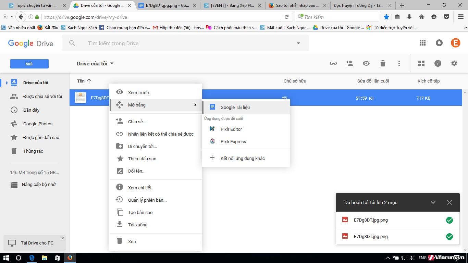468x263 pixels.
Task: Click the get shareable link toolbar icon
Action: (333, 63)
